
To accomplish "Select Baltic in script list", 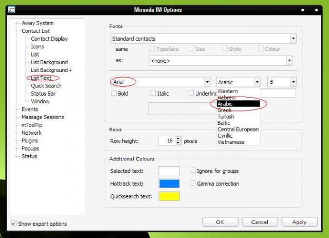I will coord(224,123).
